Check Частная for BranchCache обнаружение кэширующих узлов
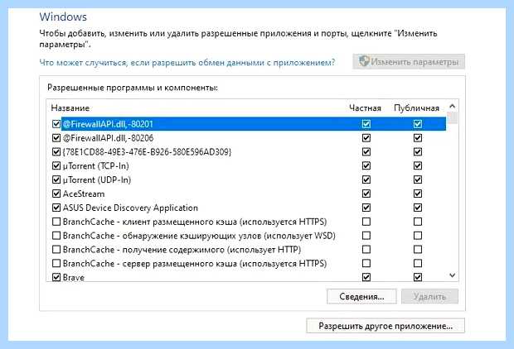This screenshot has height=349, width=514. [x=366, y=236]
